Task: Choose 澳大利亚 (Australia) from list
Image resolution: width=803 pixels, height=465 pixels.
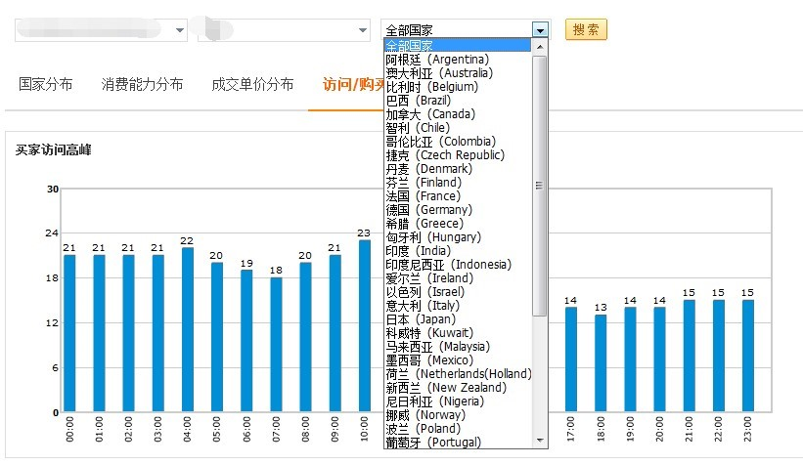Action: [458, 73]
